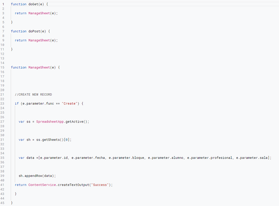Click e.parameter.fecha in the data array
The image size is (279, 206).
88,158
